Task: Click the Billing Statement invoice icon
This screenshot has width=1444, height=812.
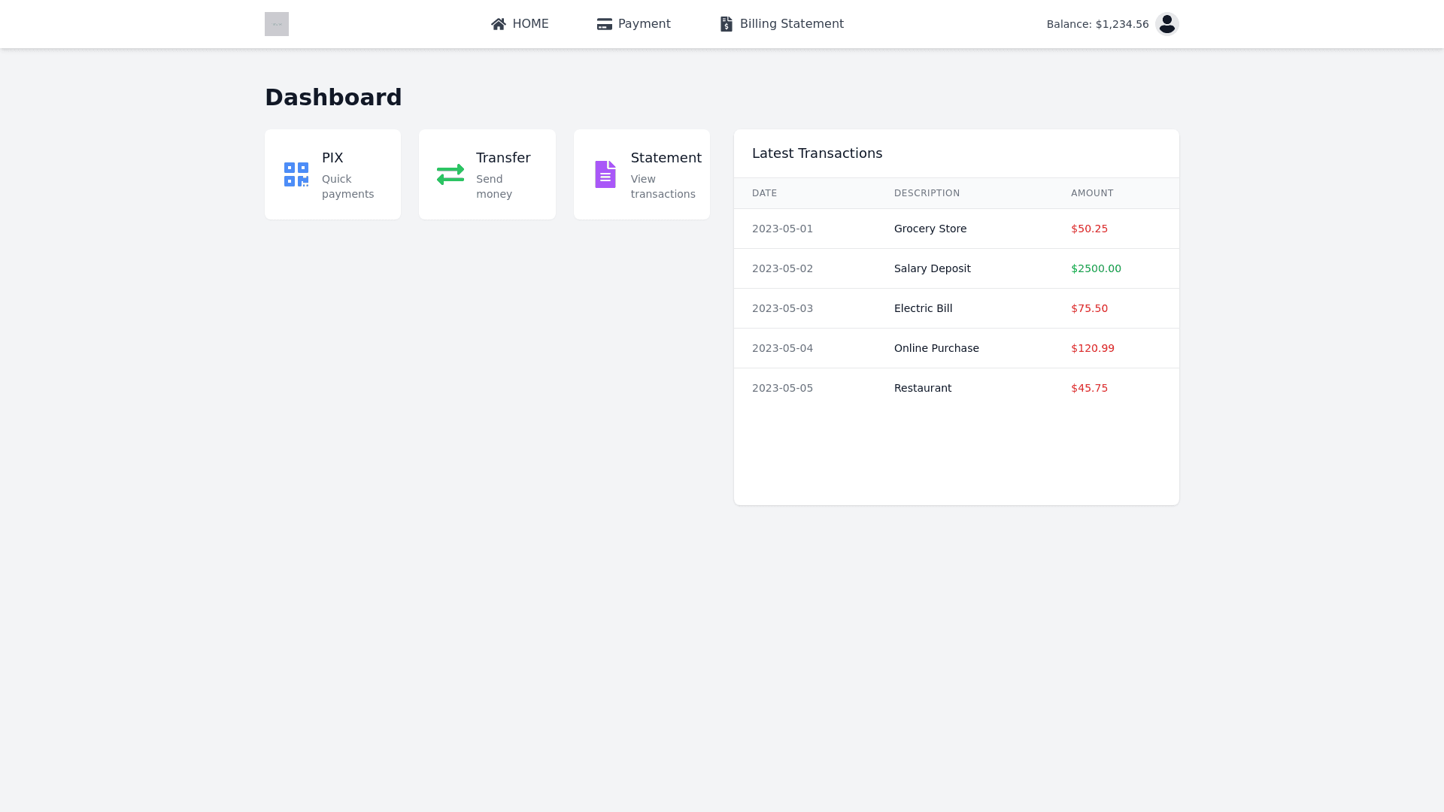Action: coord(727,24)
